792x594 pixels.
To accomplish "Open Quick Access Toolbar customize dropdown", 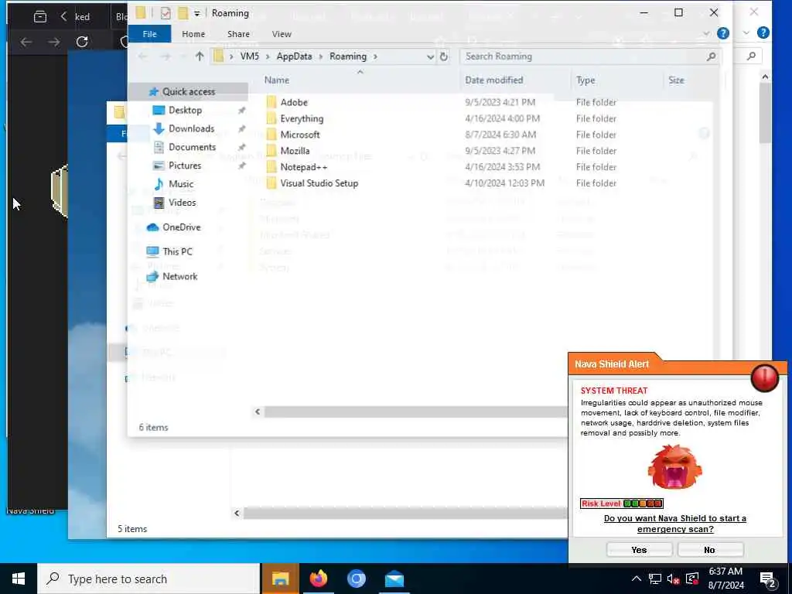I will [196, 13].
